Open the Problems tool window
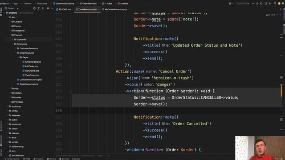This screenshot has height=160, width=285. click(39, 159)
